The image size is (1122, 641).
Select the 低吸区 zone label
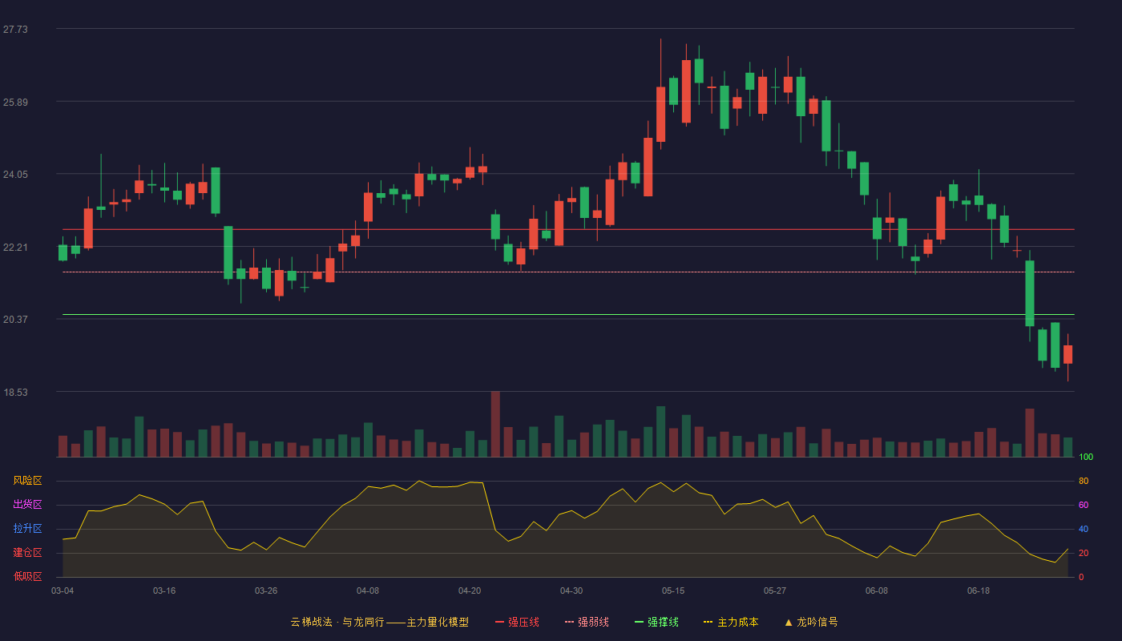click(x=27, y=576)
